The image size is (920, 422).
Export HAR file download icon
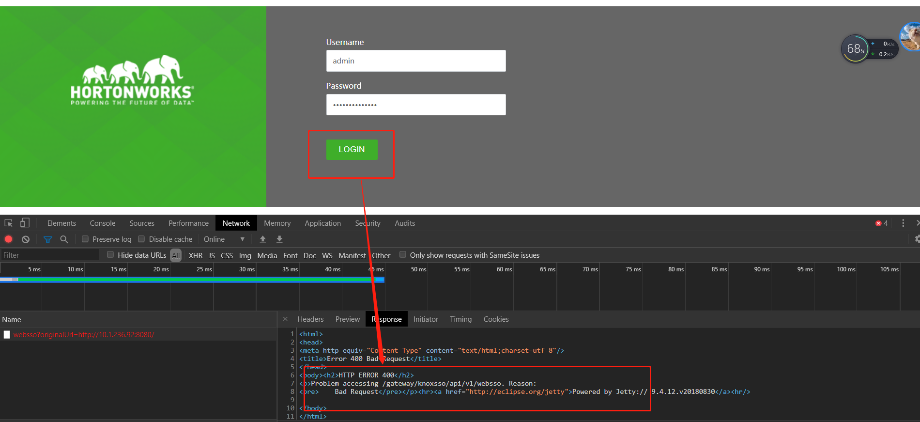[x=279, y=239]
